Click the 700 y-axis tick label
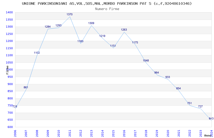 tap(10, 113)
